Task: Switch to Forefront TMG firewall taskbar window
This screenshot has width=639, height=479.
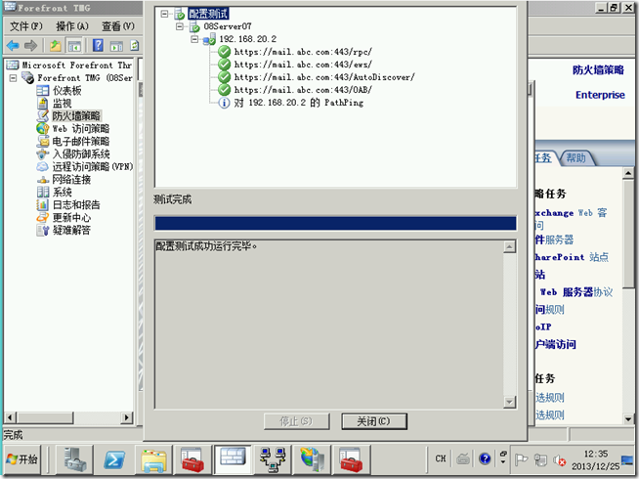Action: [x=233, y=459]
